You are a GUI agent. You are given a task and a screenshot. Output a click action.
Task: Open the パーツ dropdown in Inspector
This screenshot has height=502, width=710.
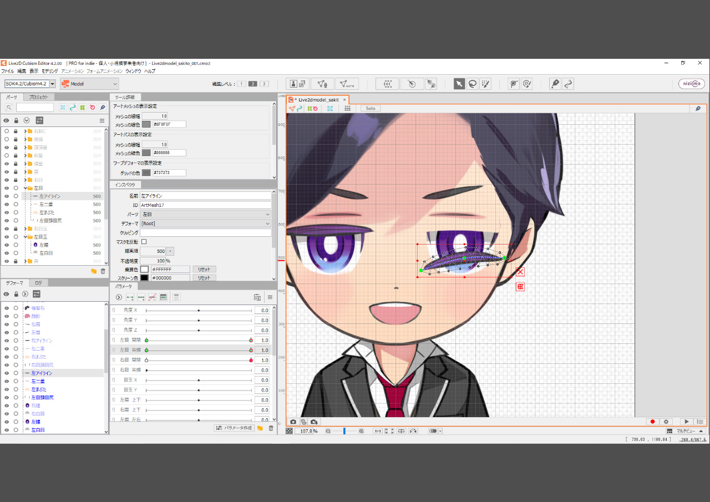coord(206,214)
